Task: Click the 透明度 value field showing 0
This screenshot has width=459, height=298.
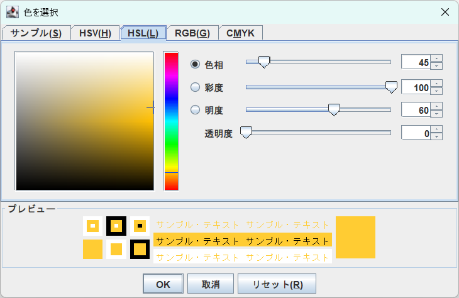Action: coord(416,133)
